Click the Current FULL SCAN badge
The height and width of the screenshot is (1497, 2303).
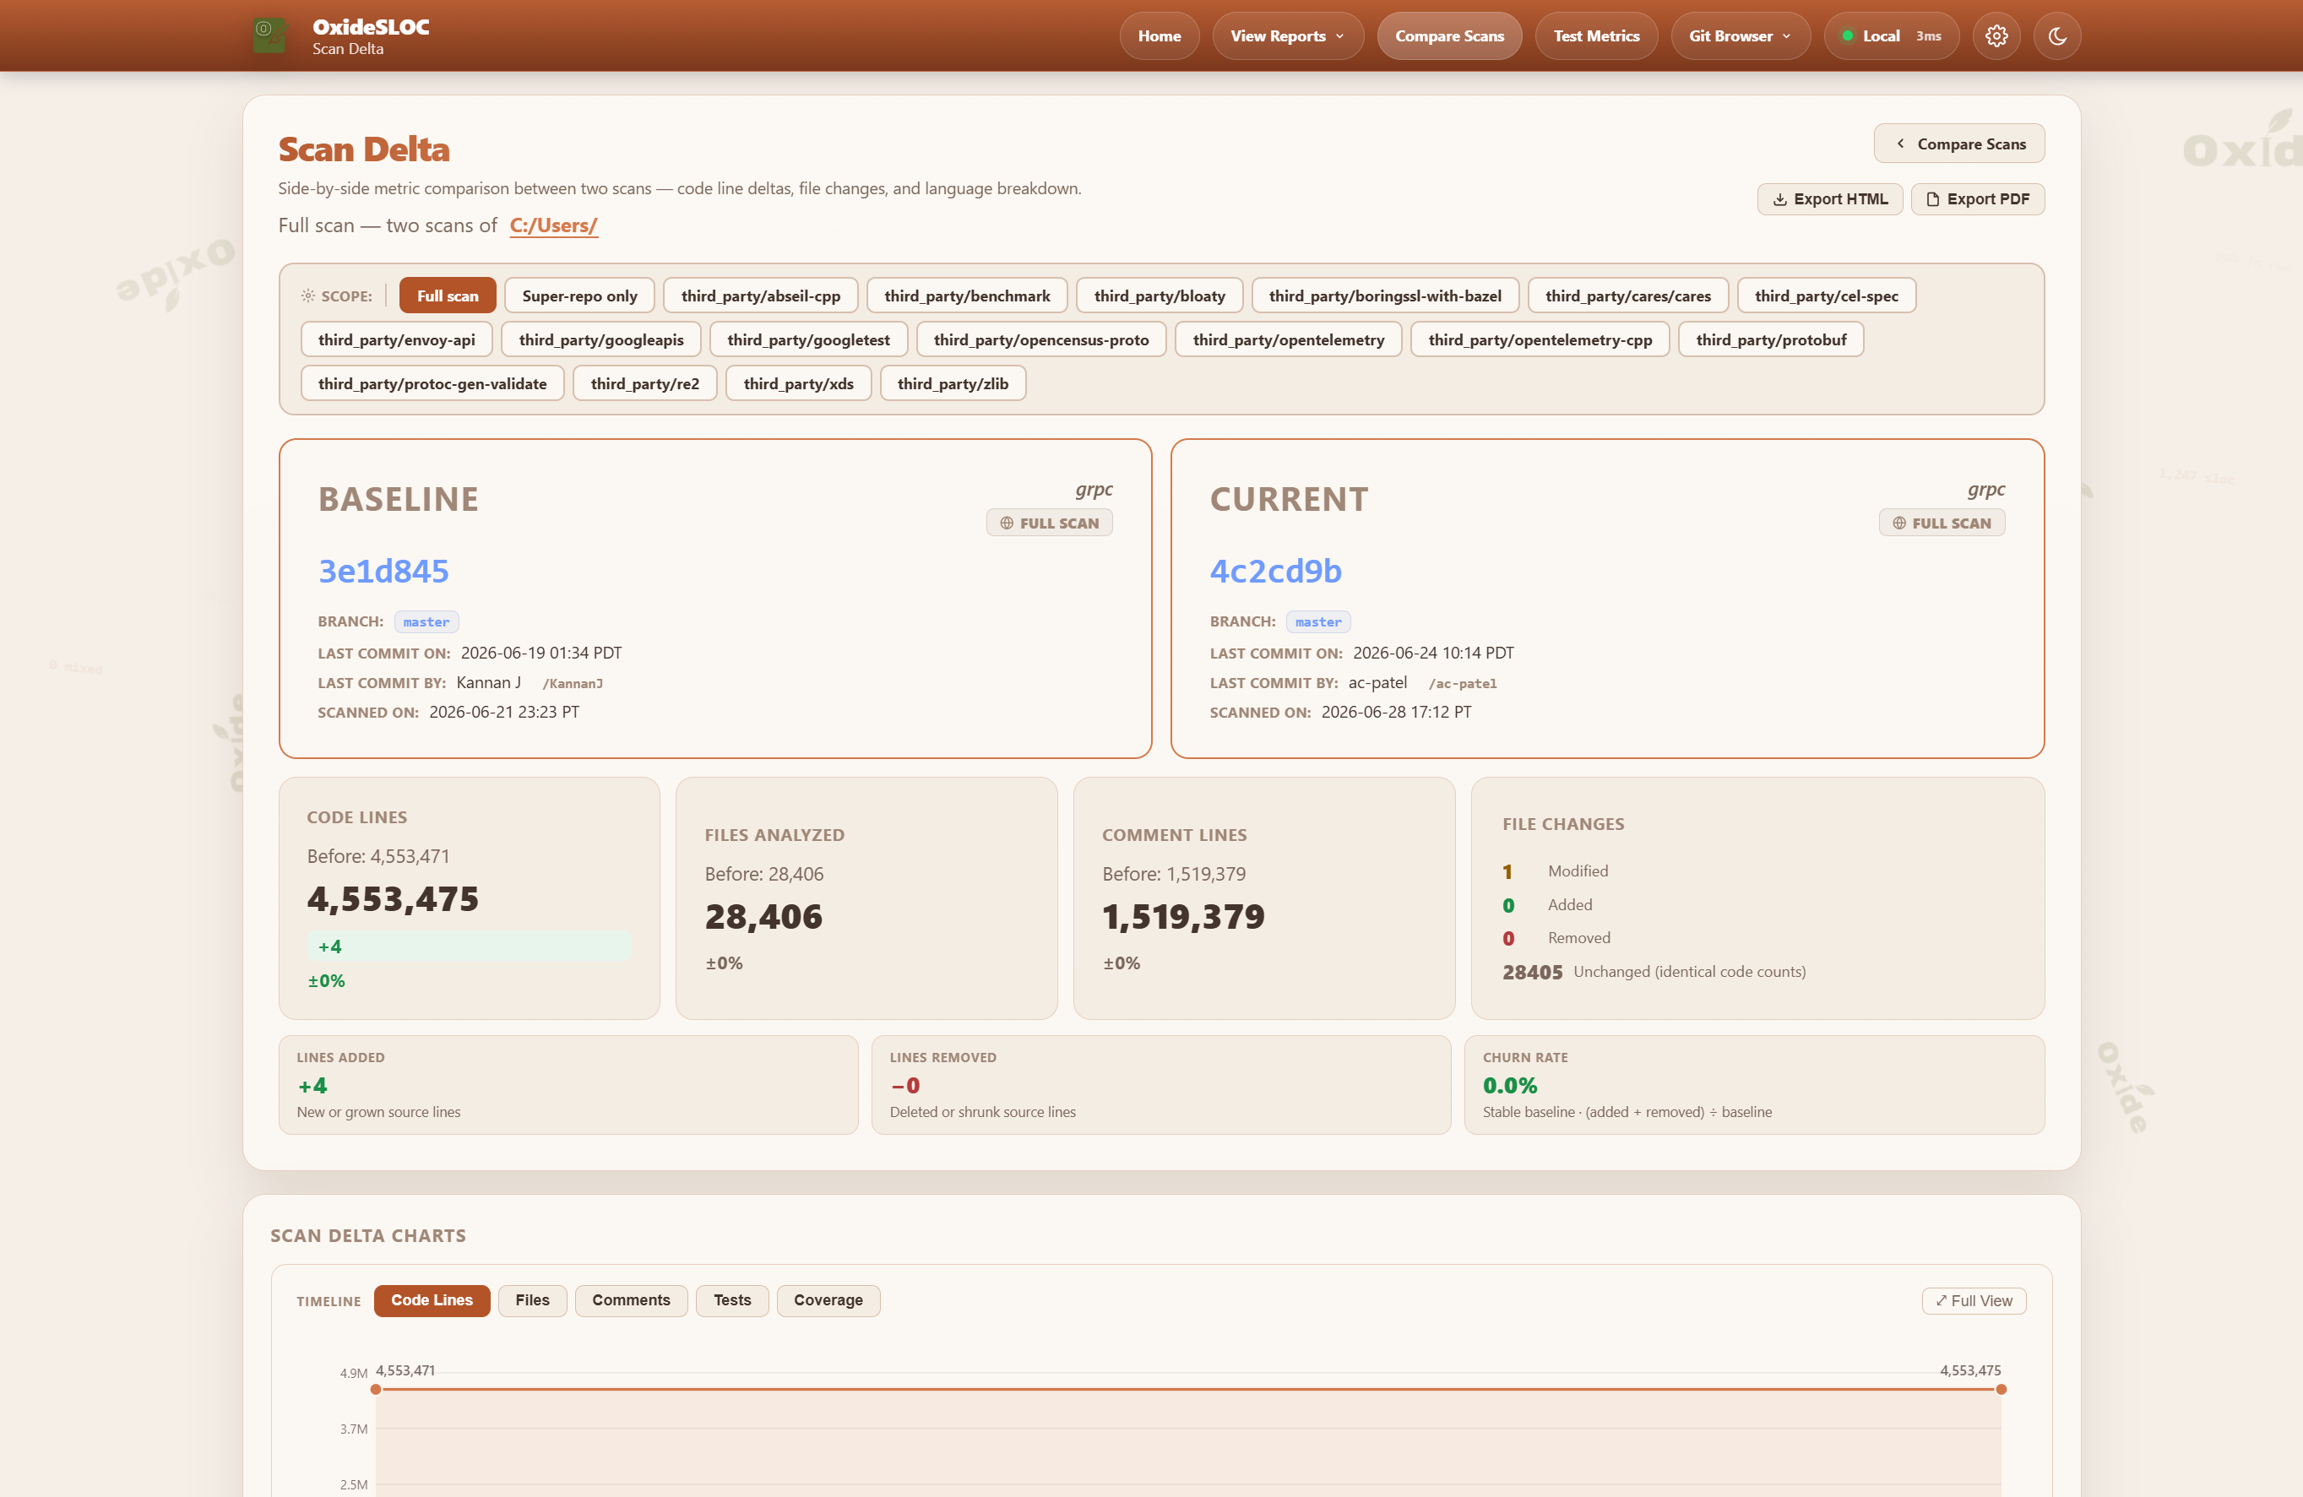(1941, 523)
